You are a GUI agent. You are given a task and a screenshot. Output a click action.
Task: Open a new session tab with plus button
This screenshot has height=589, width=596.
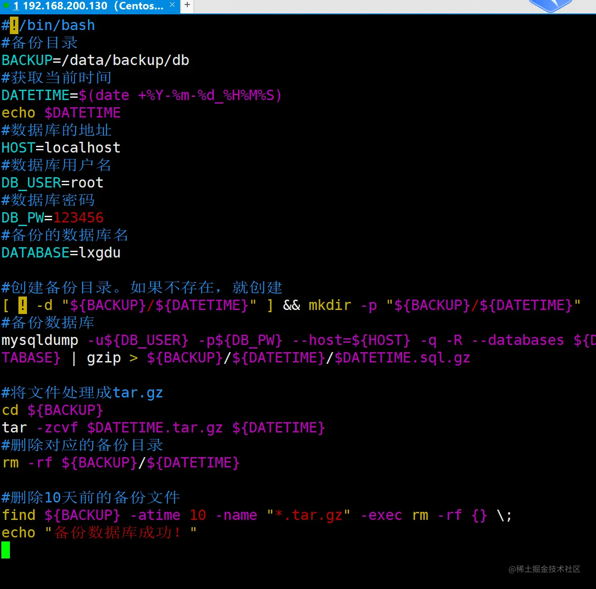187,5
